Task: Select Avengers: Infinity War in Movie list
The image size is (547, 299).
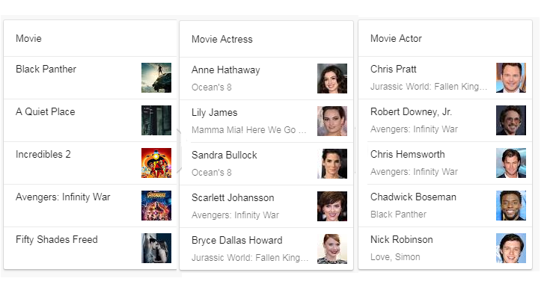Action: coord(63,197)
